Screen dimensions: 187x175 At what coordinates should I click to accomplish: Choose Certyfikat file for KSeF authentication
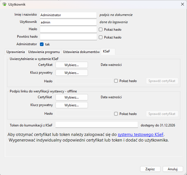(72, 65)
